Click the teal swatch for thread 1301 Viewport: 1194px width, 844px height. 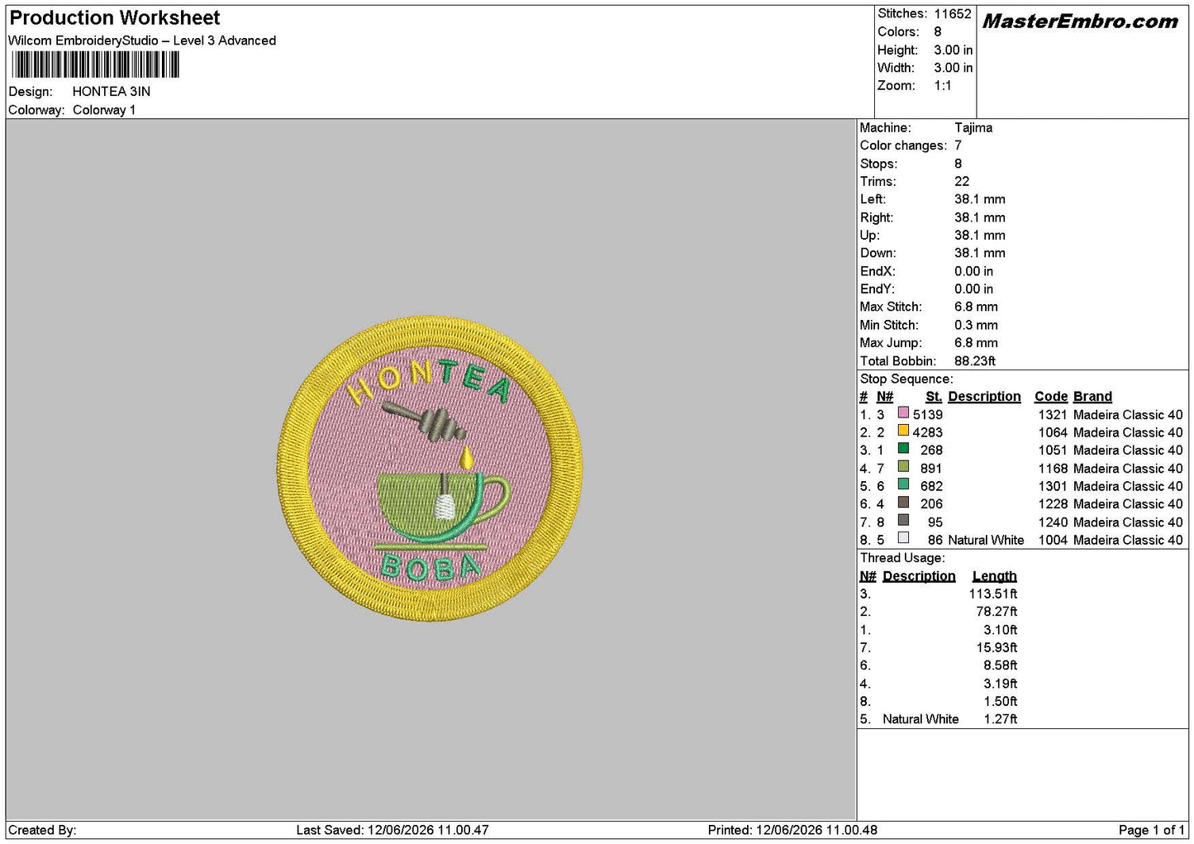[903, 484]
